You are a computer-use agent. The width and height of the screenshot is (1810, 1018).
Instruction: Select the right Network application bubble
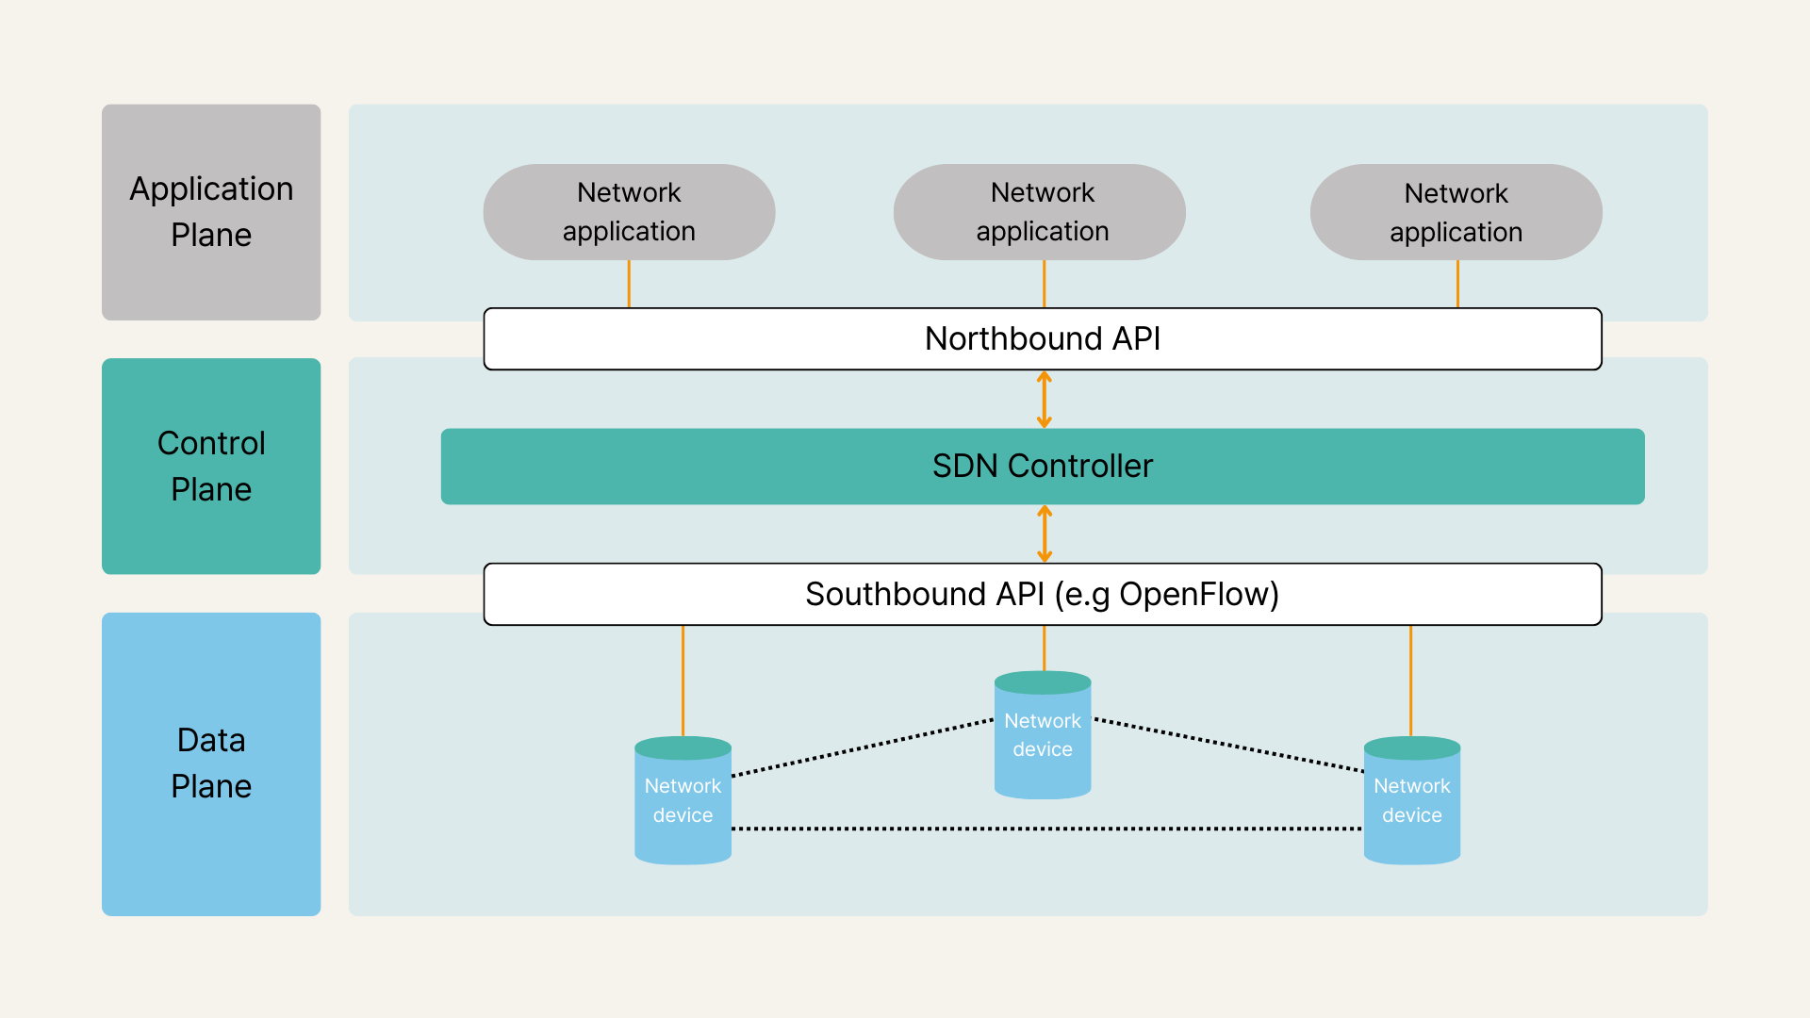pyautogui.click(x=1456, y=212)
